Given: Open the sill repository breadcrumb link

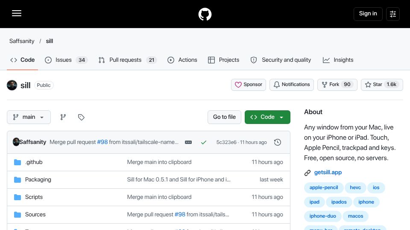Looking at the screenshot, I should click(x=50, y=41).
